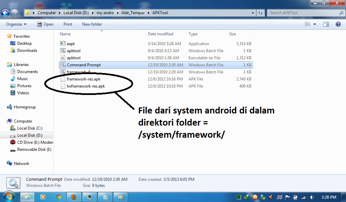Viewport: 346px width, 202px height.
Task: Select the Command Prompt batch file
Action: click(83, 65)
